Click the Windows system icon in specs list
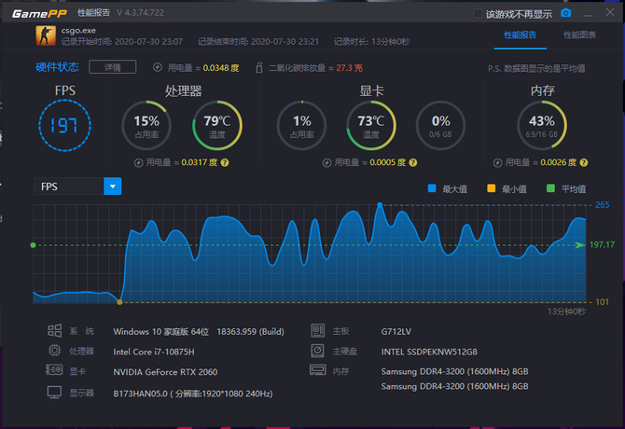Viewport: 625px width, 429px height. 55,331
